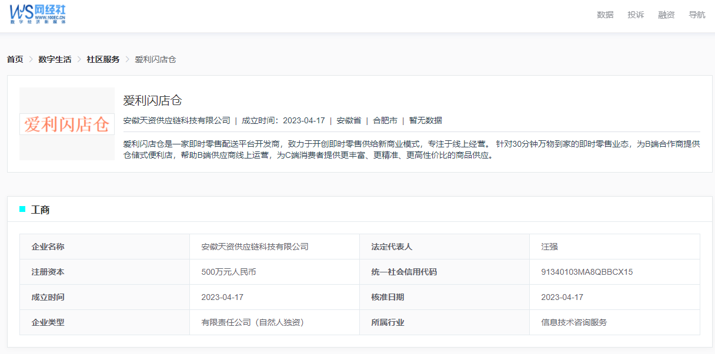Click the 安徽省 province label

349,120
